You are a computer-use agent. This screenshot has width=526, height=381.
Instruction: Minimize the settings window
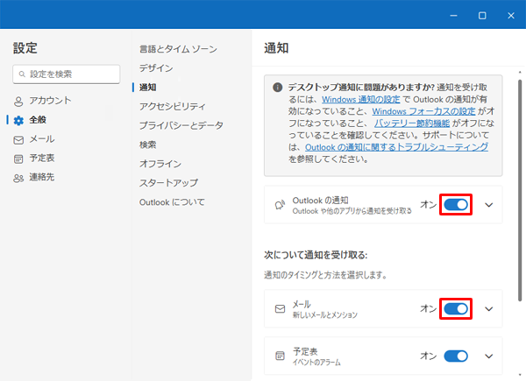(453, 16)
